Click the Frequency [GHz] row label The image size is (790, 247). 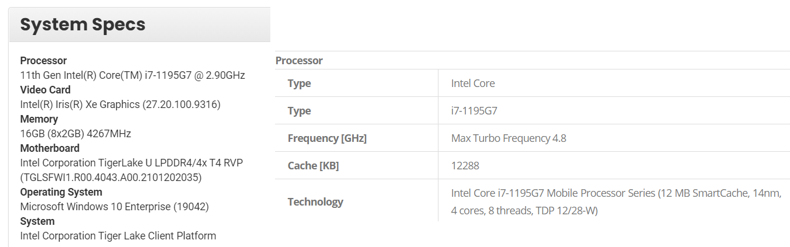(327, 138)
